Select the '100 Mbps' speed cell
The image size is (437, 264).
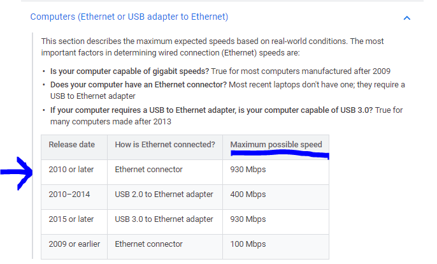(x=248, y=244)
